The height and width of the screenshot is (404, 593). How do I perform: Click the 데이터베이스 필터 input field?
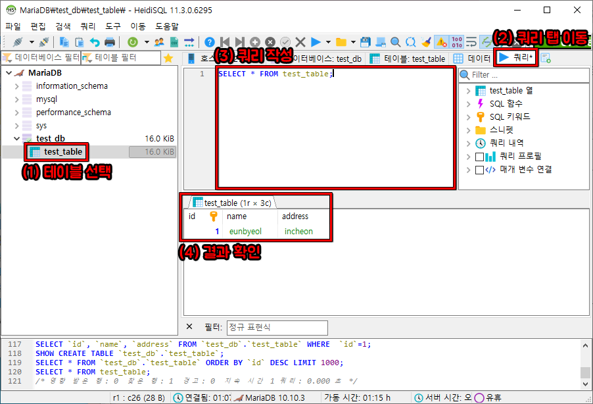click(x=41, y=57)
